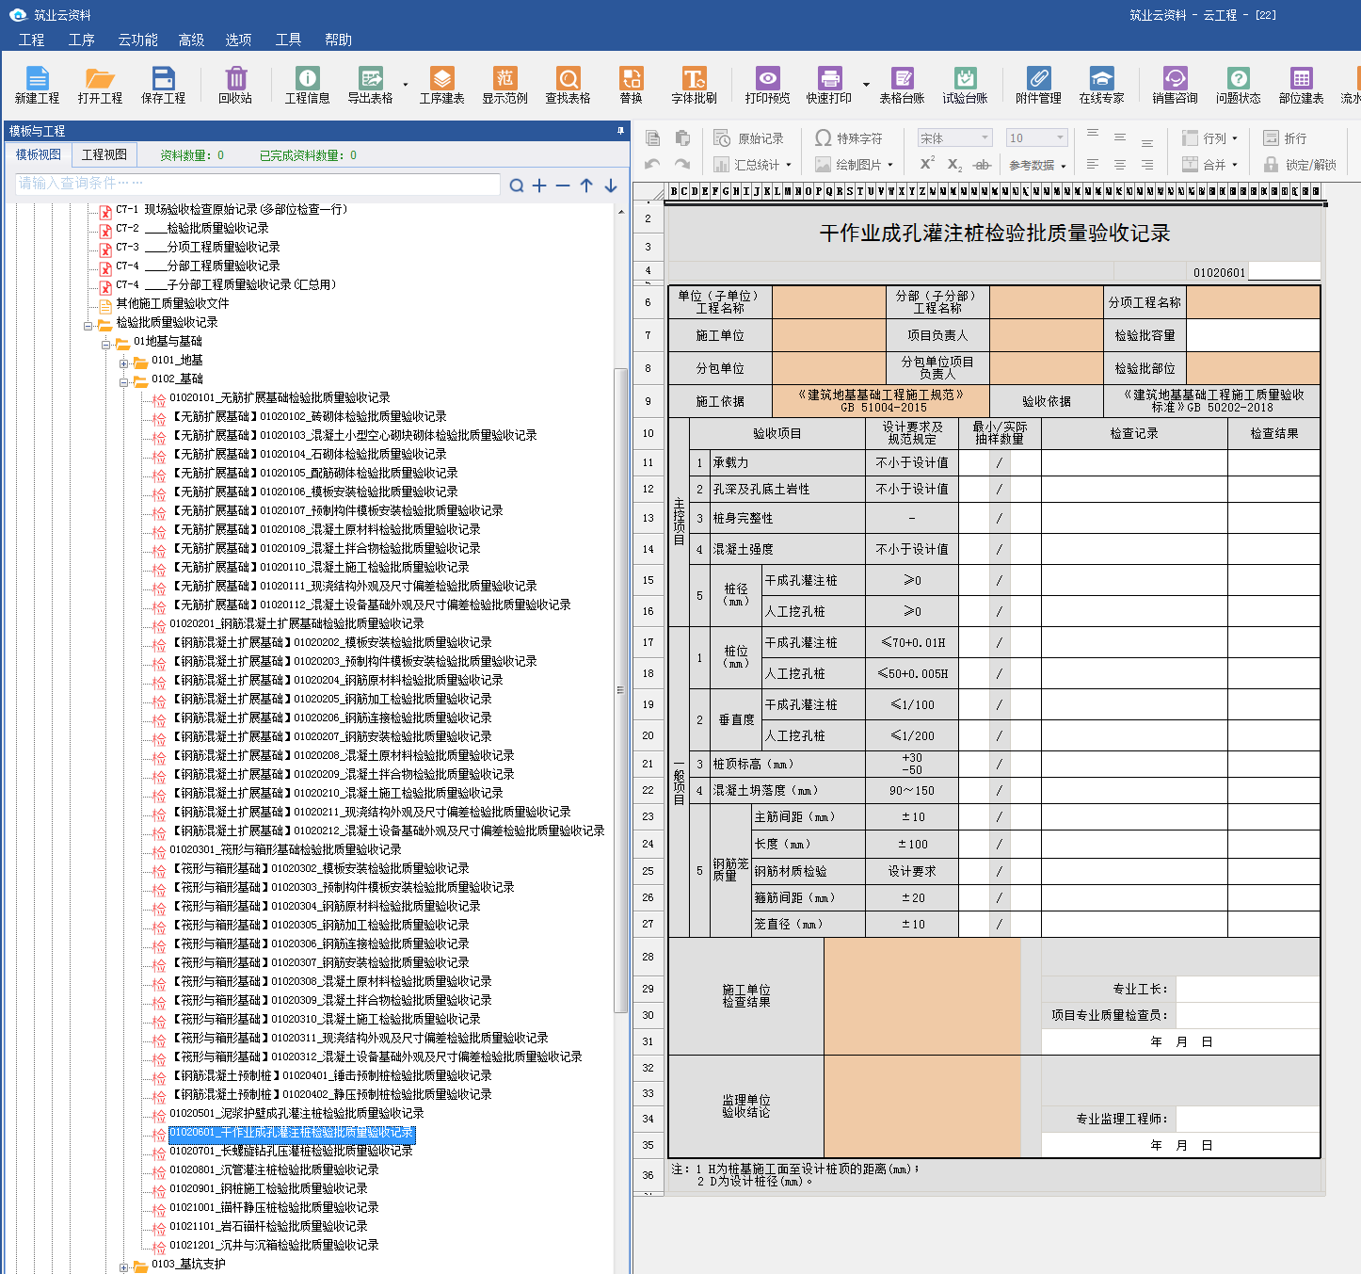Set horizontal center alignment
Screen dimensions: 1361x1274
[1120, 165]
